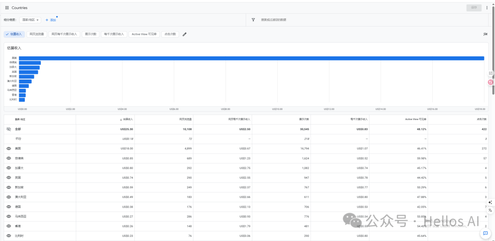The width and height of the screenshot is (495, 241).
Task: Toggle visibility eye for 德国 row
Action: coord(9,207)
